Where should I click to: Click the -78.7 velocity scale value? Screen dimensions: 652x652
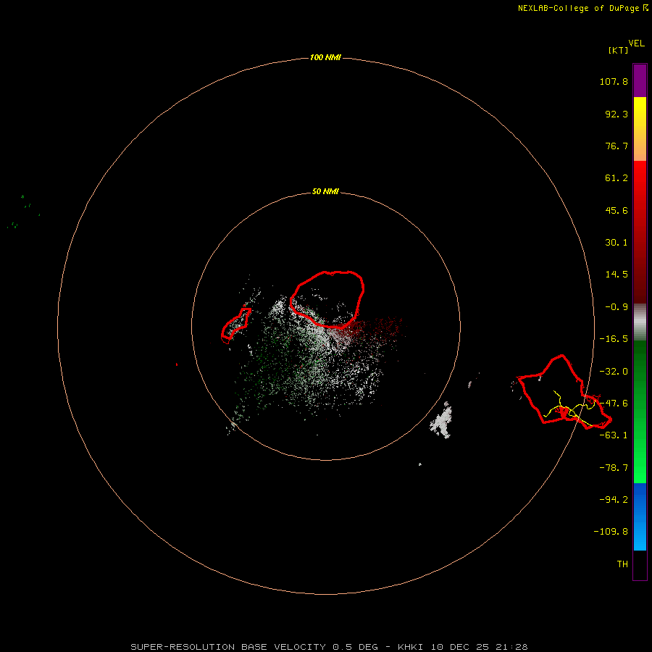point(614,468)
